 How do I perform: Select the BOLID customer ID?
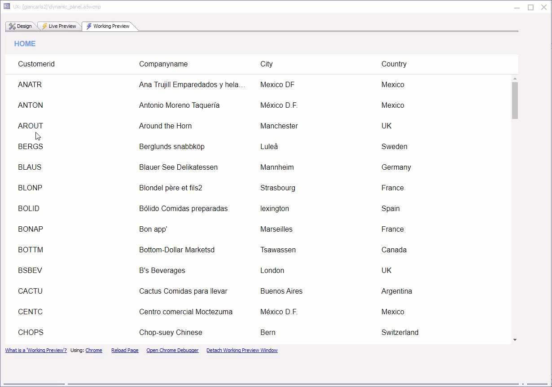point(29,208)
